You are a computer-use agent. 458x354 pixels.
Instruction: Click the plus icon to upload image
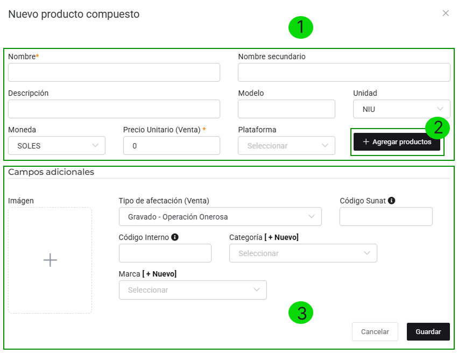[x=50, y=260]
